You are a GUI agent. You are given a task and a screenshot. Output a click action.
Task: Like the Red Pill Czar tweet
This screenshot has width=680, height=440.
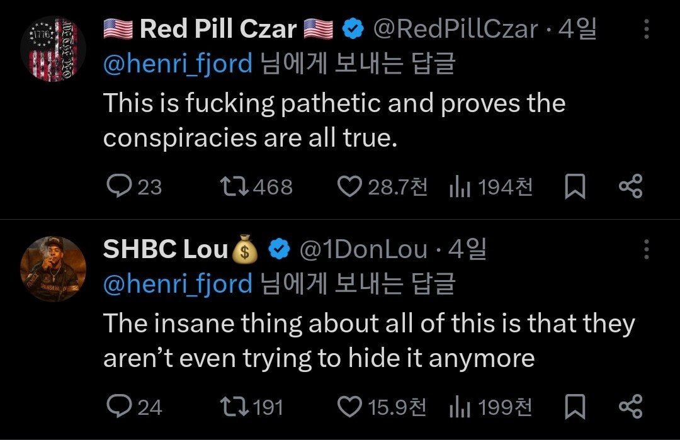tap(349, 186)
